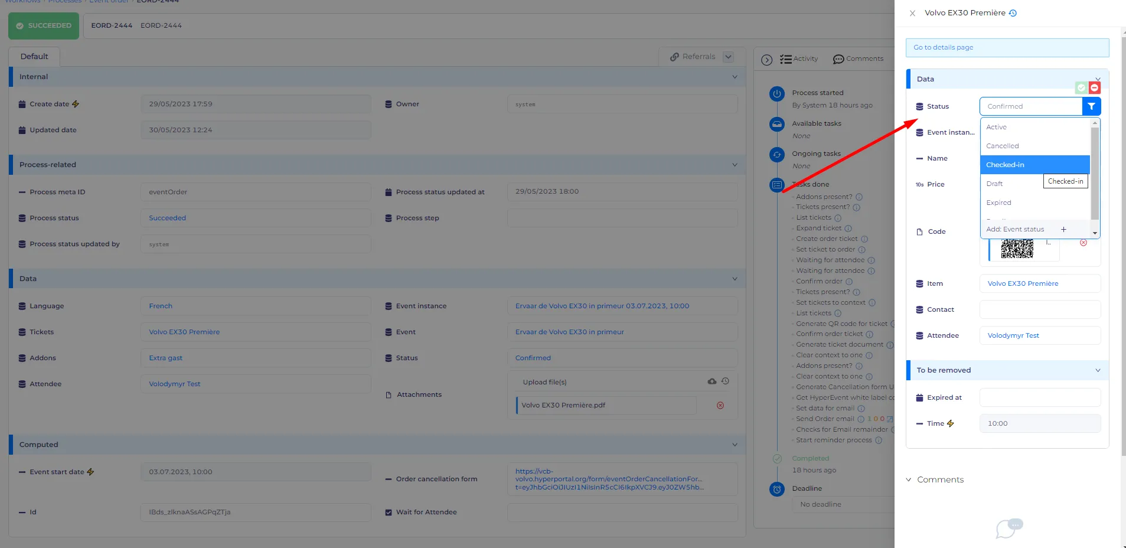
Task: Open the Activity tab
Action: 799,58
